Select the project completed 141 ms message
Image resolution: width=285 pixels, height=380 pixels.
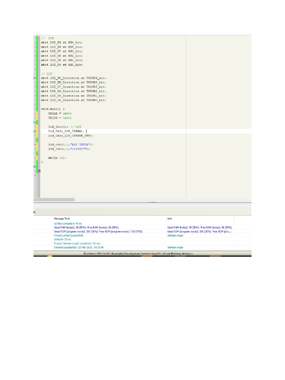coord(75,243)
